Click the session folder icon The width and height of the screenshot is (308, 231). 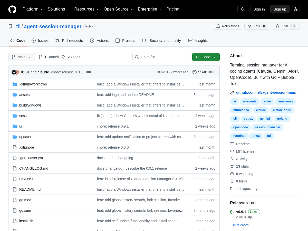click(x=15, y=116)
